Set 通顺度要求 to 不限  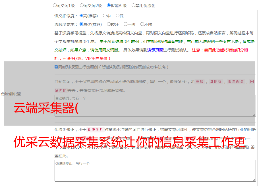pos(142,24)
